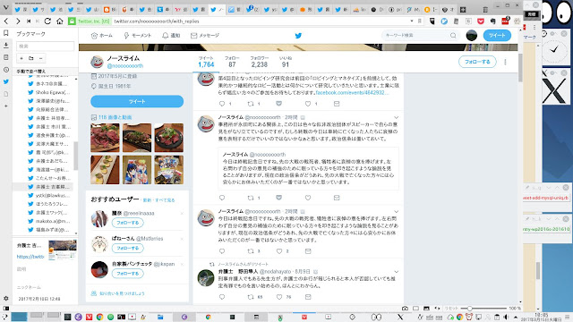Click wide ツイート button under profile info
This screenshot has width=573, height=322.
(x=137, y=101)
